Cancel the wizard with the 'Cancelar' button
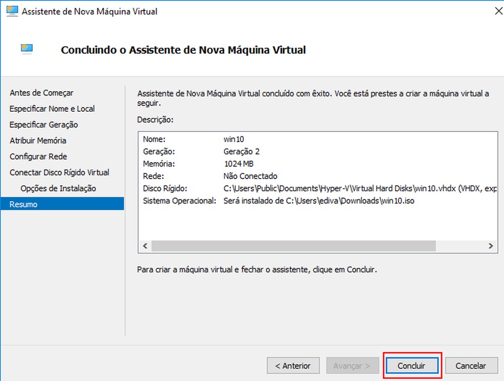 (x=471, y=365)
